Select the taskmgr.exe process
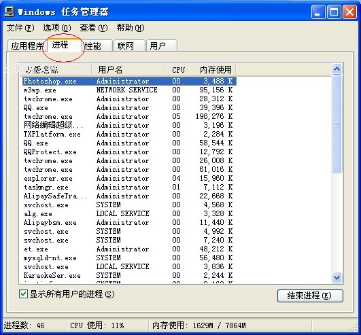Viewport: 361px width, 335px height. tap(129, 188)
